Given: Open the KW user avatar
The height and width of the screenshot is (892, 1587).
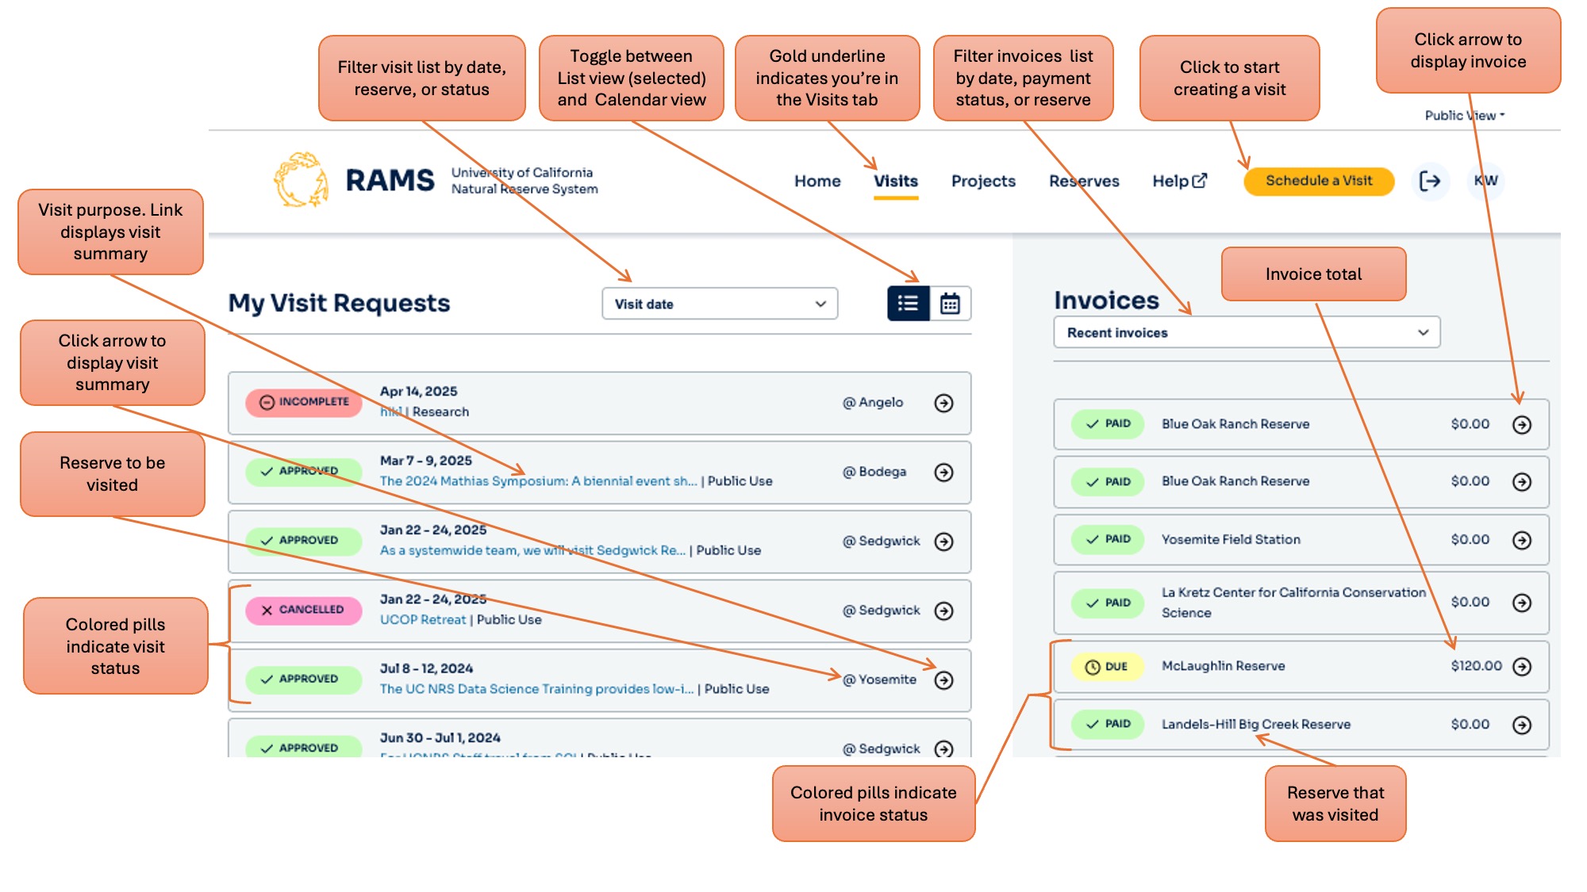Looking at the screenshot, I should (x=1485, y=181).
